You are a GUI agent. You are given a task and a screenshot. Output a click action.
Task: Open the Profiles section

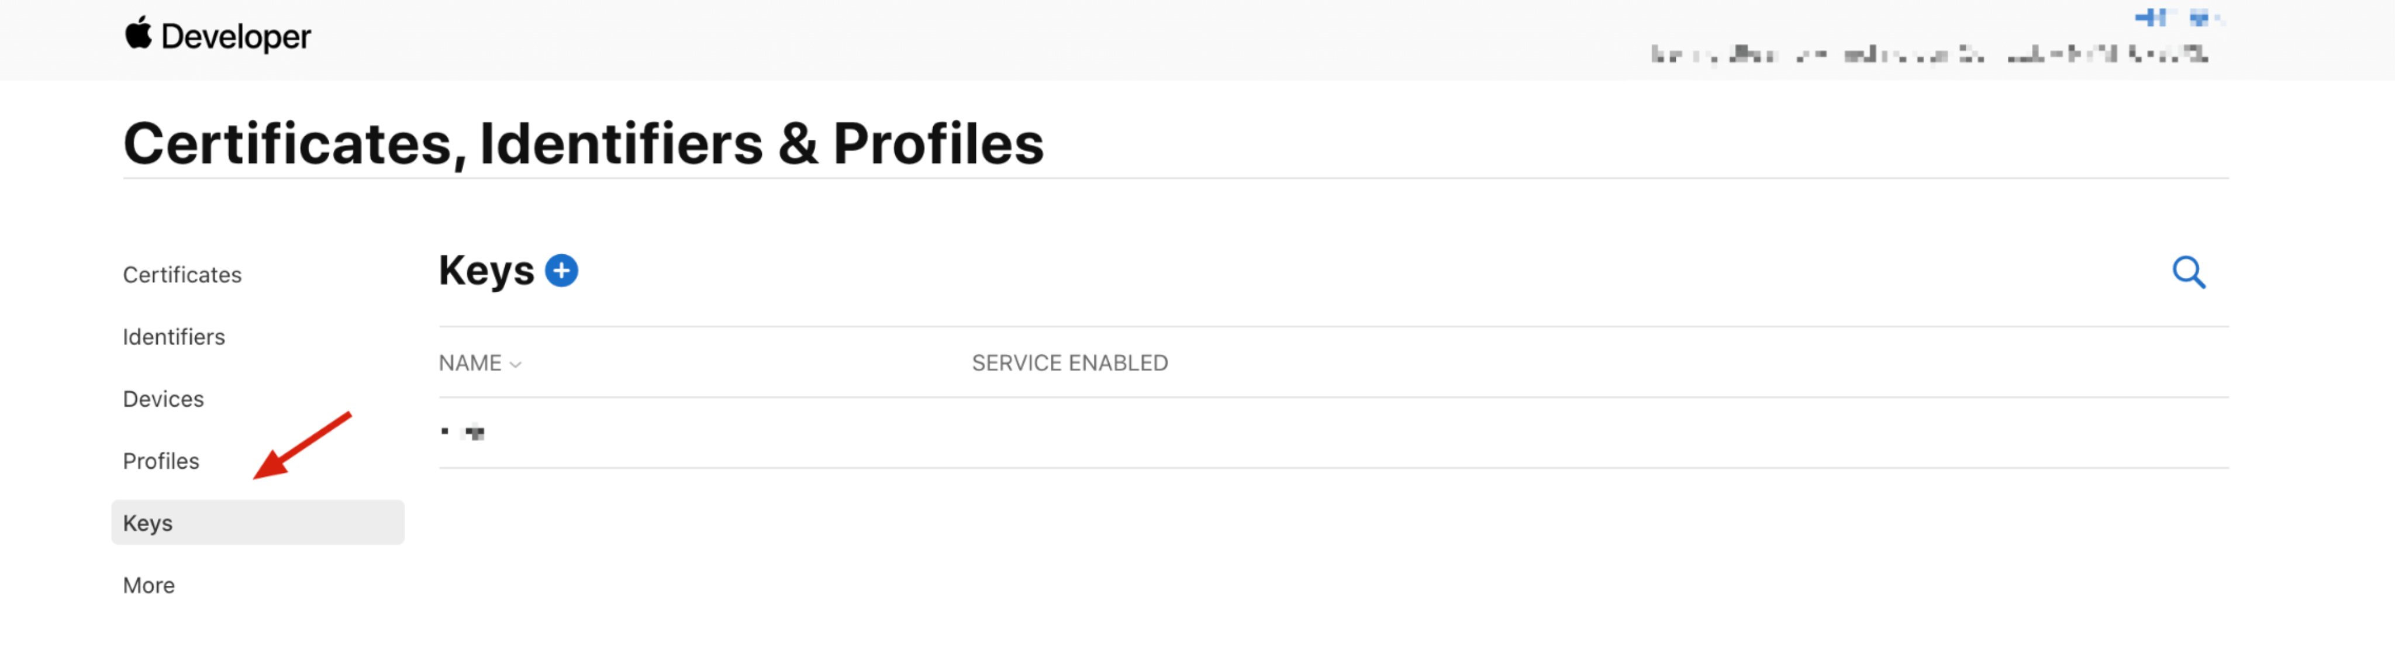[161, 461]
